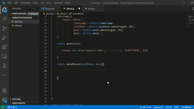Open the Terminal menu
The image size is (194, 109).
click(58, 3)
